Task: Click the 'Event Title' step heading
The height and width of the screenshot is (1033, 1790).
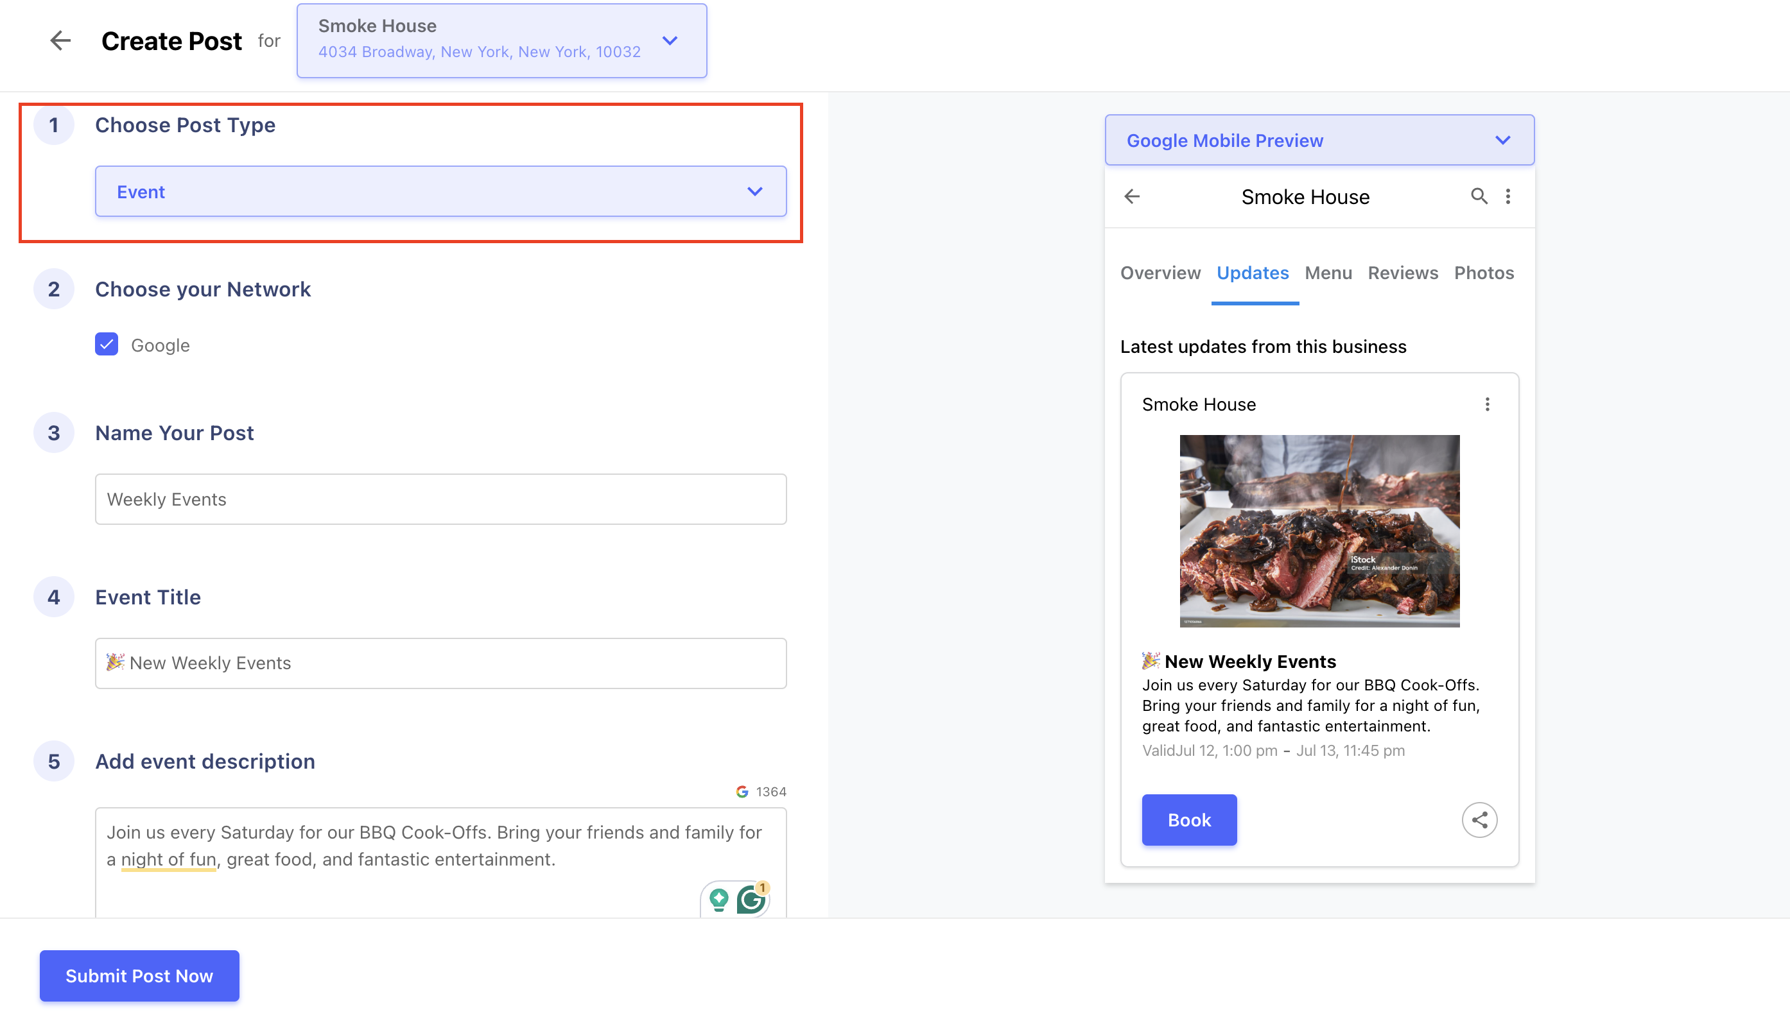Action: 148,597
